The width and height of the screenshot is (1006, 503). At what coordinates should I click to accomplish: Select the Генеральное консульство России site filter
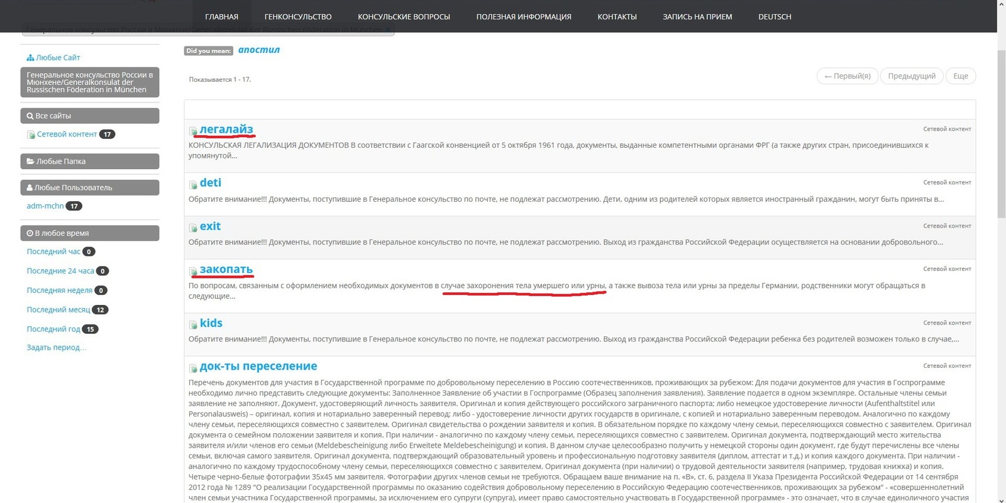(x=89, y=82)
